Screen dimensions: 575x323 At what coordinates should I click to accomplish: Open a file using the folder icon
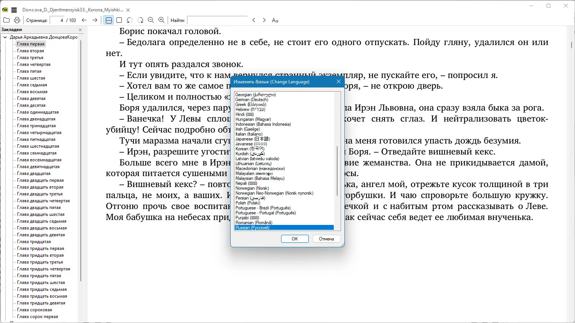click(6, 20)
